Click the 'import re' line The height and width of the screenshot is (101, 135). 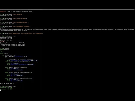3,51
